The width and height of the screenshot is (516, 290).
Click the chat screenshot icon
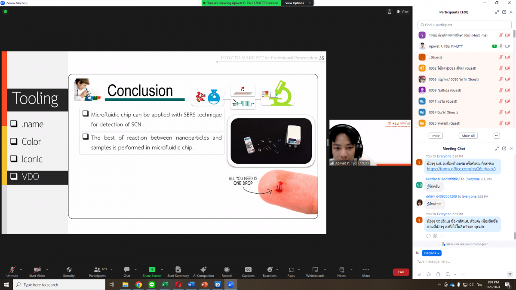[448, 274]
